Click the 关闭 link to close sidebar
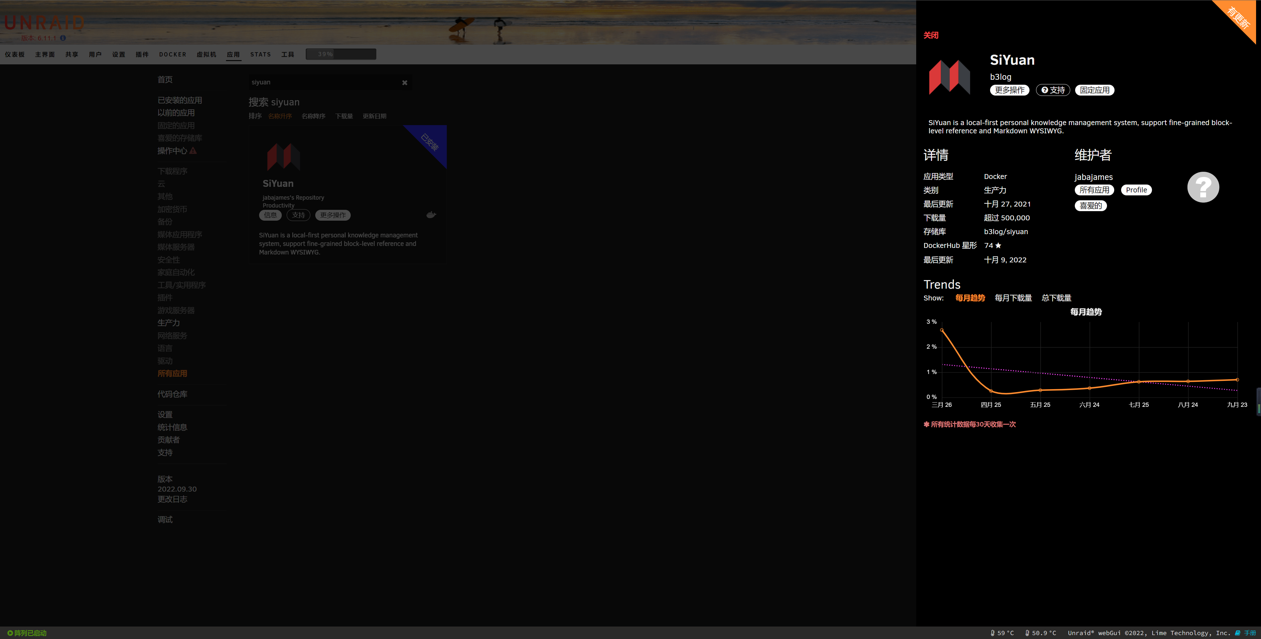The width and height of the screenshot is (1261, 639). click(x=931, y=35)
